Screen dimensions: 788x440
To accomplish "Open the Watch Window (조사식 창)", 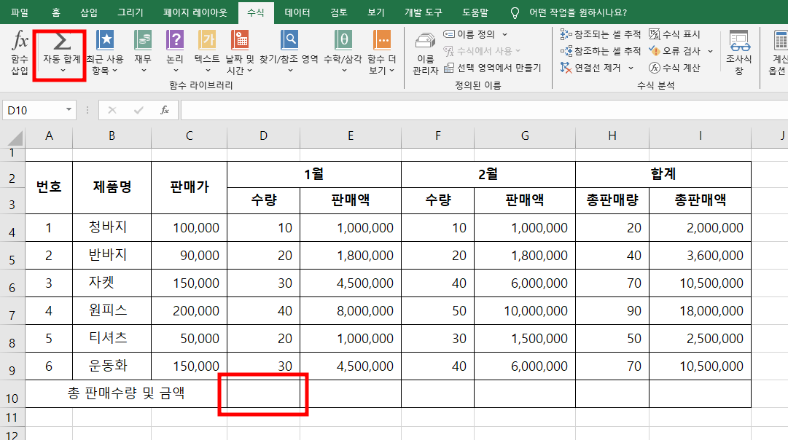I will click(x=738, y=52).
